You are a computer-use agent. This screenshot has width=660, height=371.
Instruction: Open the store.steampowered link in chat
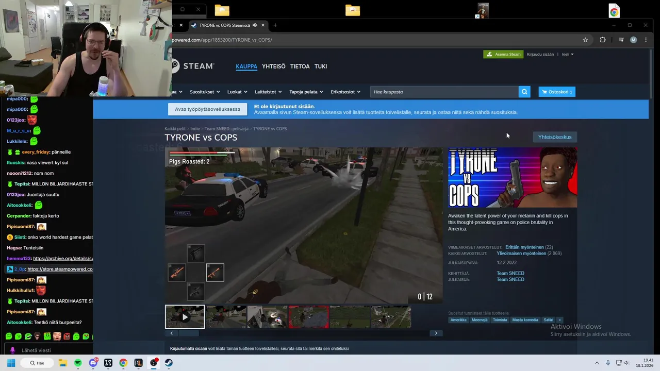[x=60, y=269]
